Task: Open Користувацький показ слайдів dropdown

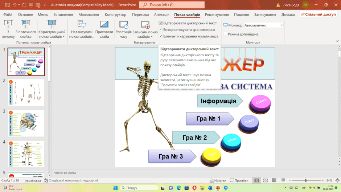Action: pyautogui.click(x=52, y=29)
